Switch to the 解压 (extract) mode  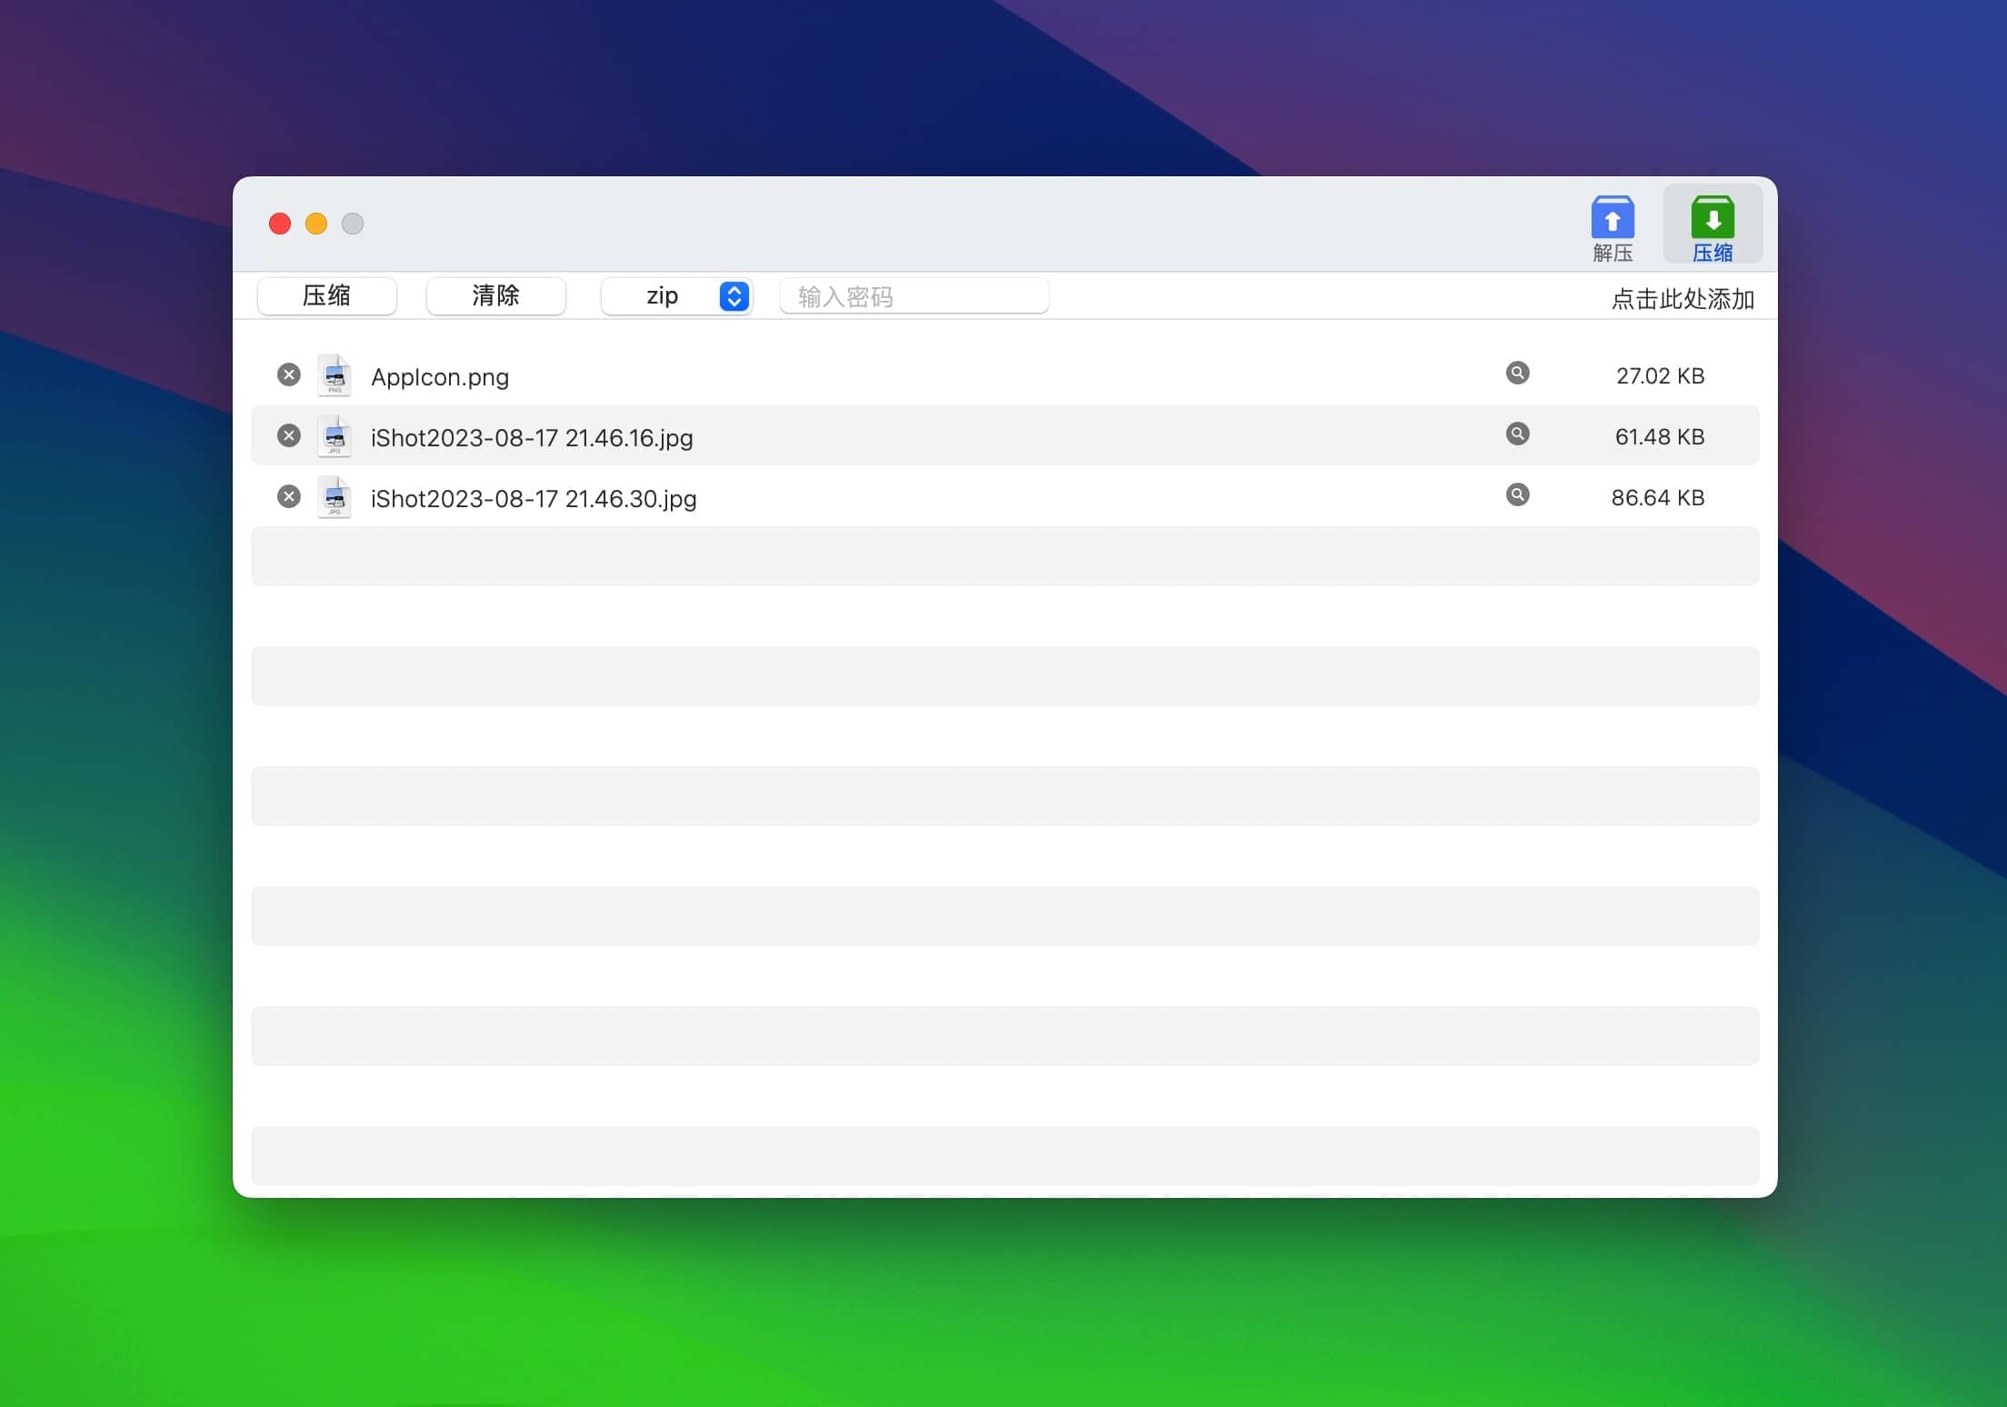pyautogui.click(x=1612, y=227)
